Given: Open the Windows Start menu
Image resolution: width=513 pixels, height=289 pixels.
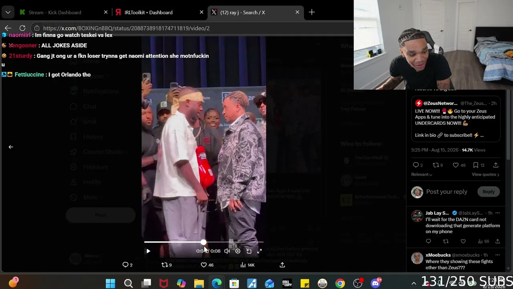Looking at the screenshot, I should (x=111, y=284).
